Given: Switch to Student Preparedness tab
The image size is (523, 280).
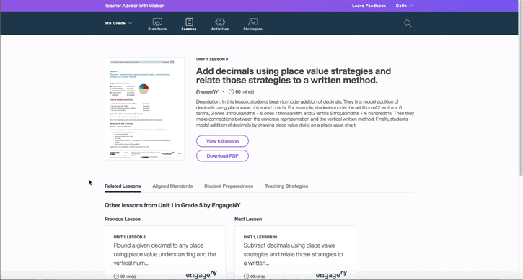Looking at the screenshot, I should click(x=229, y=186).
